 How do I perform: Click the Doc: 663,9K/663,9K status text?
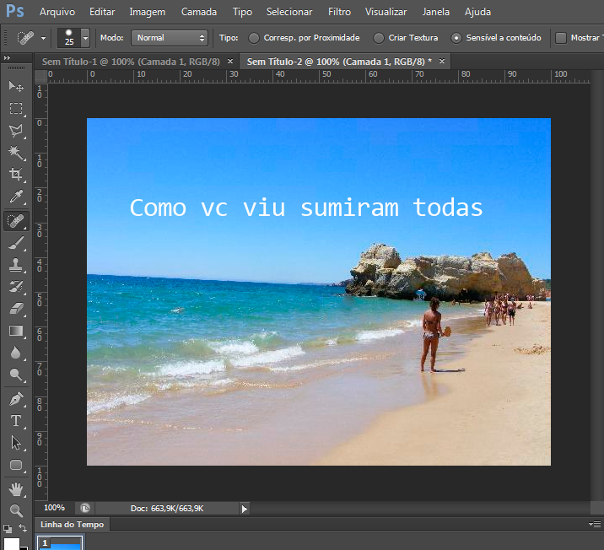[x=167, y=509]
